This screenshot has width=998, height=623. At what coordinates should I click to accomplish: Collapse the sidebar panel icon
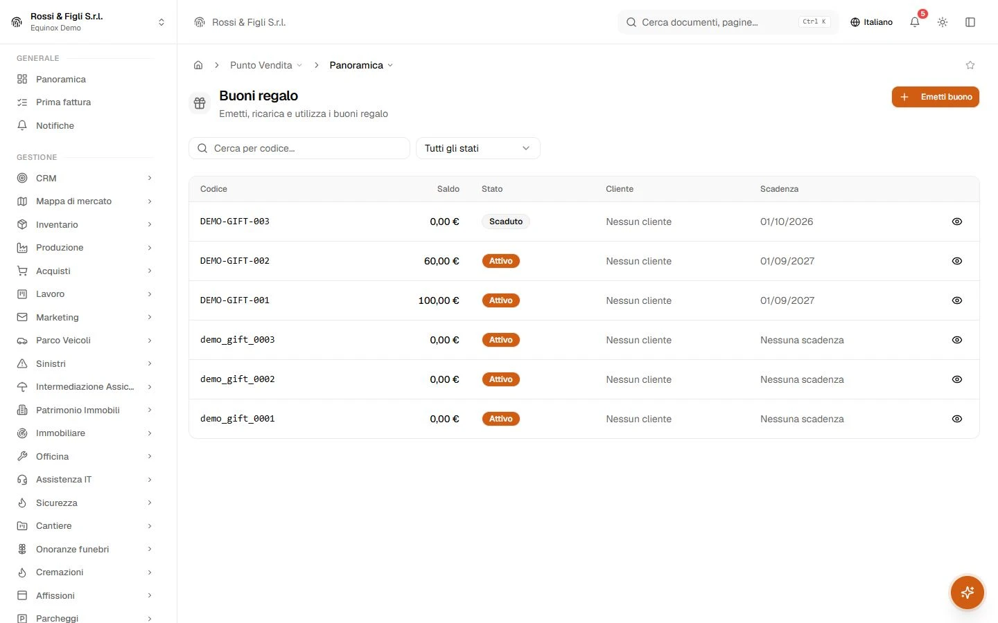click(x=970, y=22)
